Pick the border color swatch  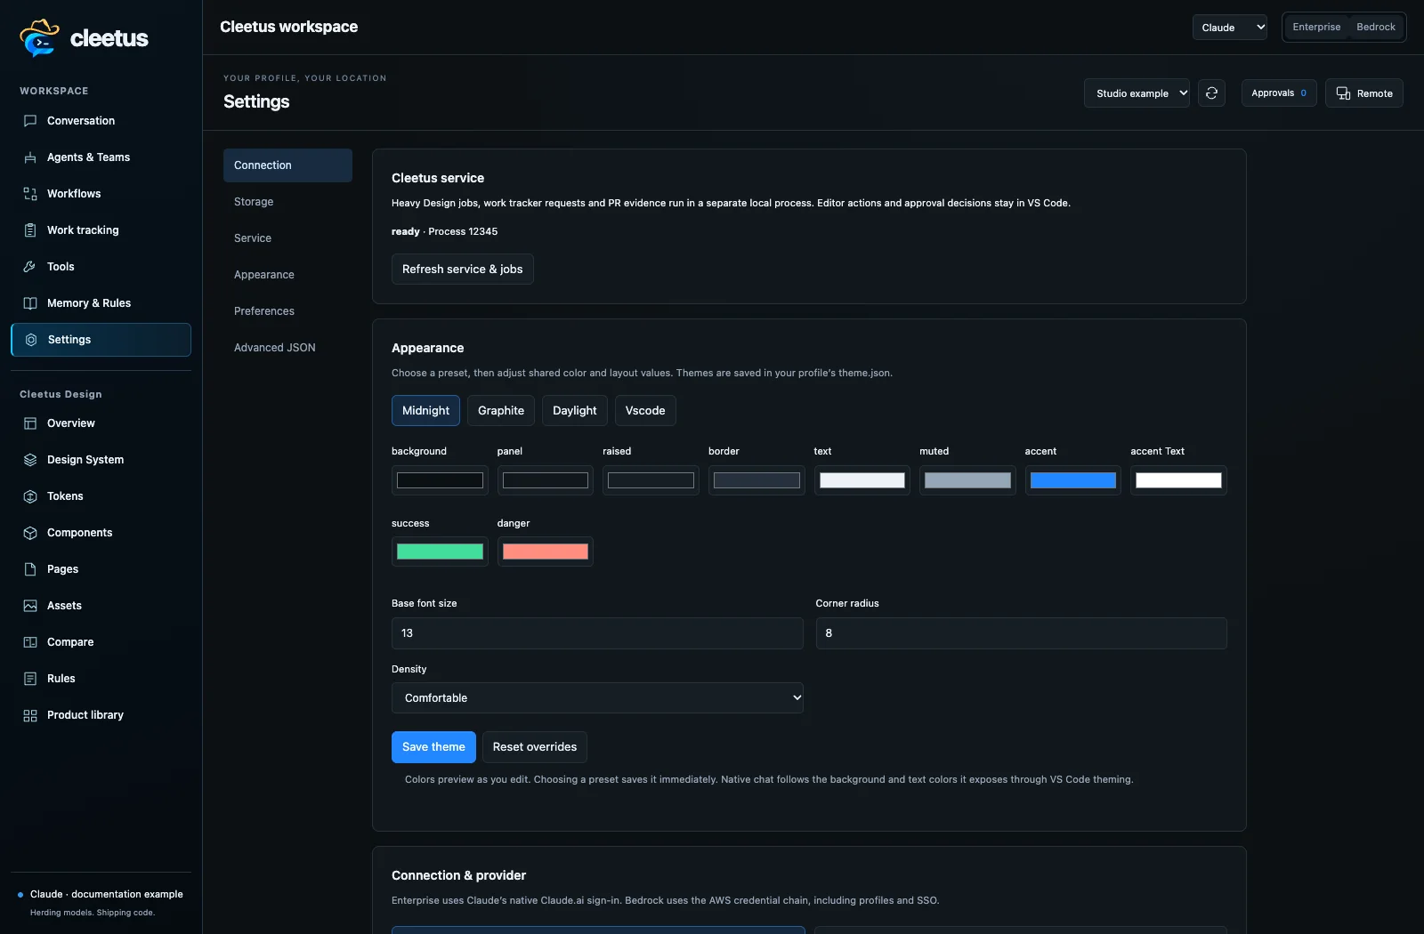click(756, 480)
